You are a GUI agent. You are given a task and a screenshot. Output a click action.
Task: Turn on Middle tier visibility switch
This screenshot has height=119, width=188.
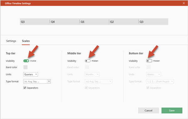pyautogui.click(x=88, y=61)
